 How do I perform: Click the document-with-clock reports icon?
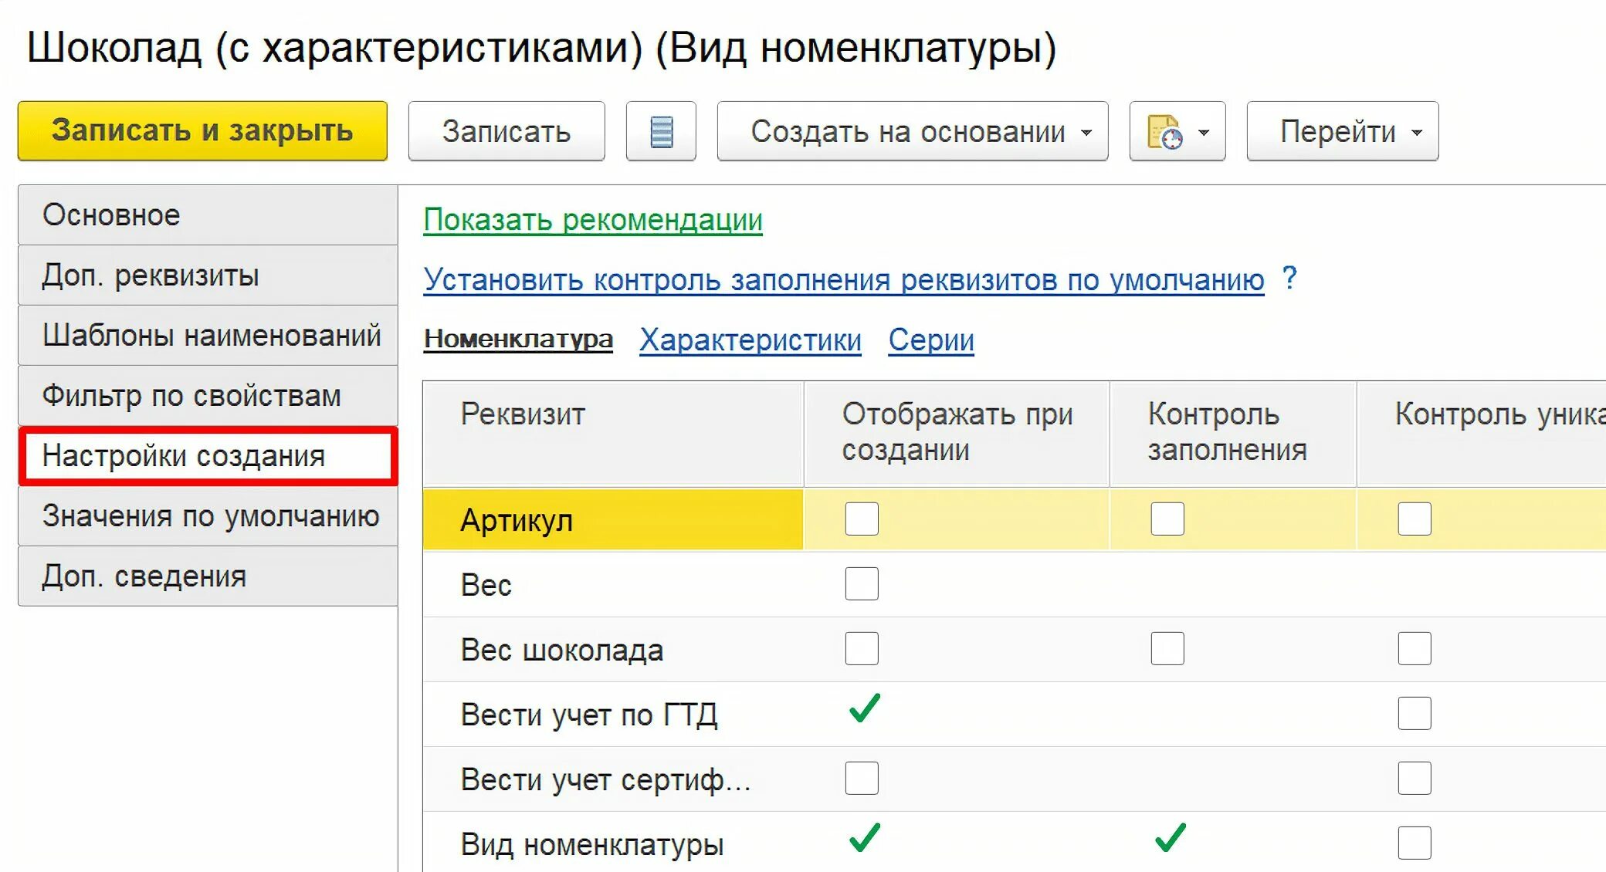coord(1164,132)
